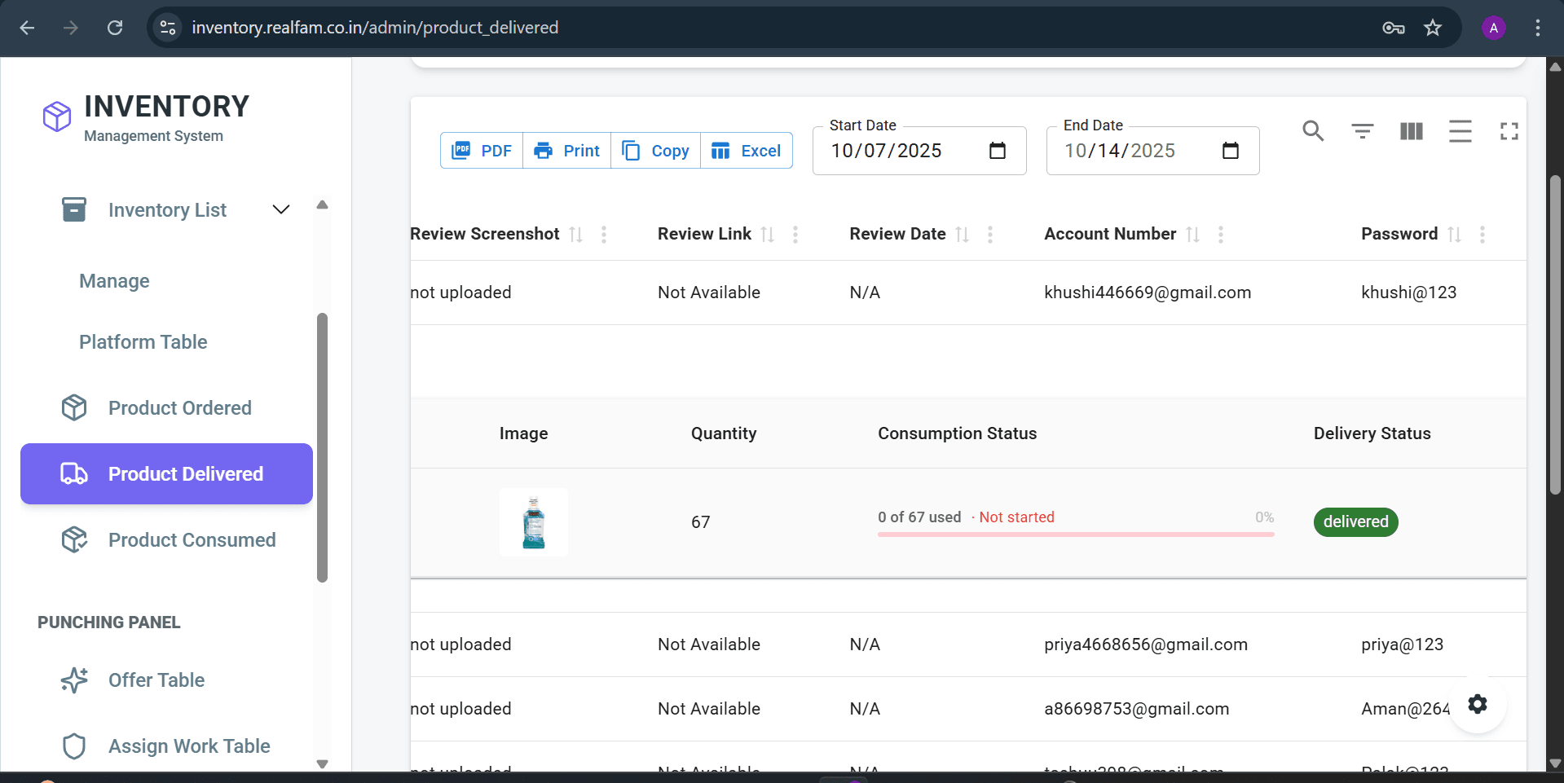Copy the table data using Copy button
Screen dimensions: 1564x783
(x=655, y=150)
